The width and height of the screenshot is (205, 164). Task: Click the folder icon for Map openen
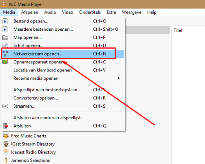click(5, 38)
